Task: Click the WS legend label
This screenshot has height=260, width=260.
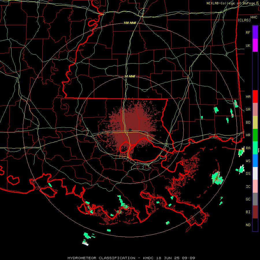Action: pyautogui.click(x=248, y=161)
